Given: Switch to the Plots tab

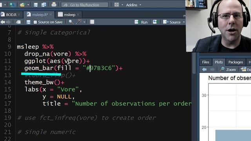Looking at the screenshot, I should click(219, 62).
